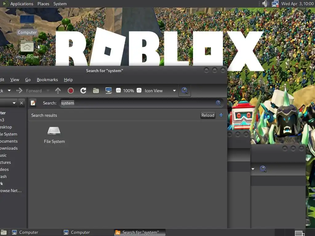Image resolution: width=315 pixels, height=236 pixels.
Task: Open Downloads in sidebar
Action: tap(9, 148)
